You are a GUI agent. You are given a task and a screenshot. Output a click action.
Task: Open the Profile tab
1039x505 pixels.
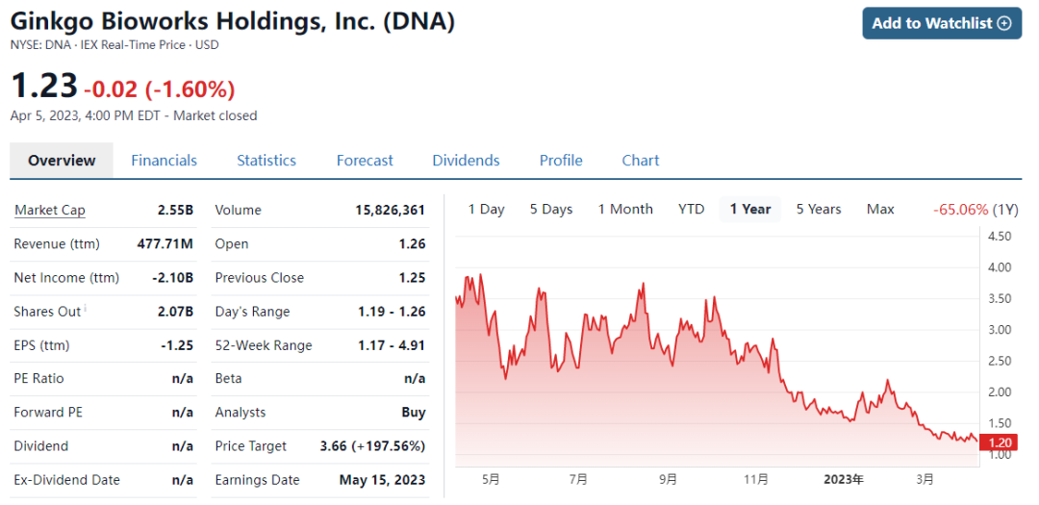pos(561,161)
